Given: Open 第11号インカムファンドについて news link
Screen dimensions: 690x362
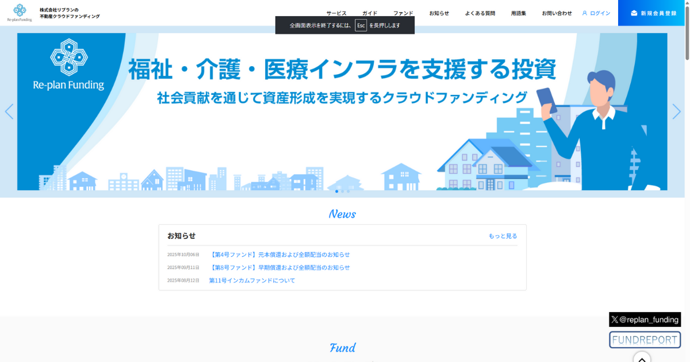Looking at the screenshot, I should pyautogui.click(x=252, y=280).
